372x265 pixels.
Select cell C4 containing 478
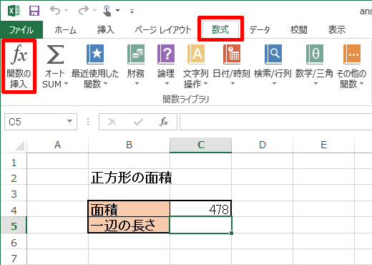pos(200,209)
